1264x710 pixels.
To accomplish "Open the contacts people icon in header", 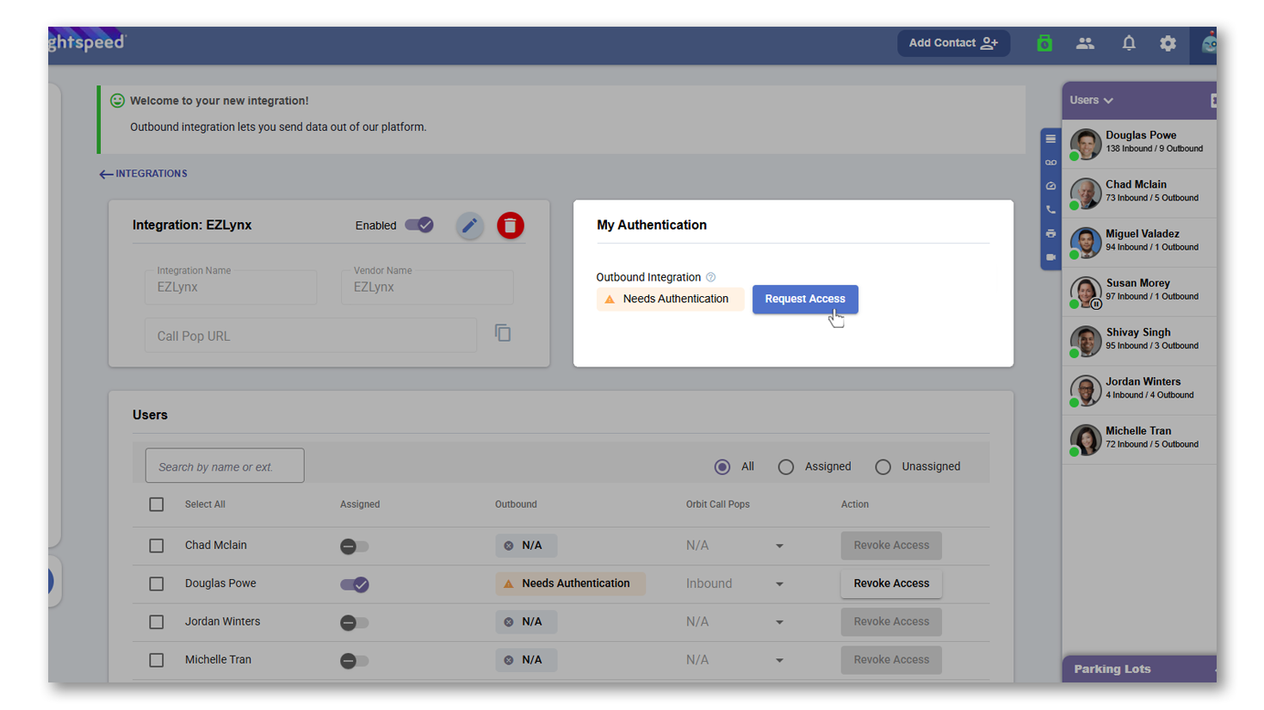I will click(x=1085, y=43).
